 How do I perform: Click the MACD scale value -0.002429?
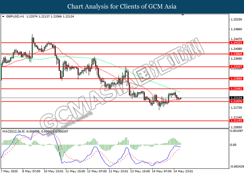click(x=237, y=167)
